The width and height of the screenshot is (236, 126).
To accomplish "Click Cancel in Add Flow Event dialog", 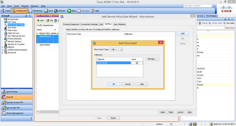I will 128,84.
